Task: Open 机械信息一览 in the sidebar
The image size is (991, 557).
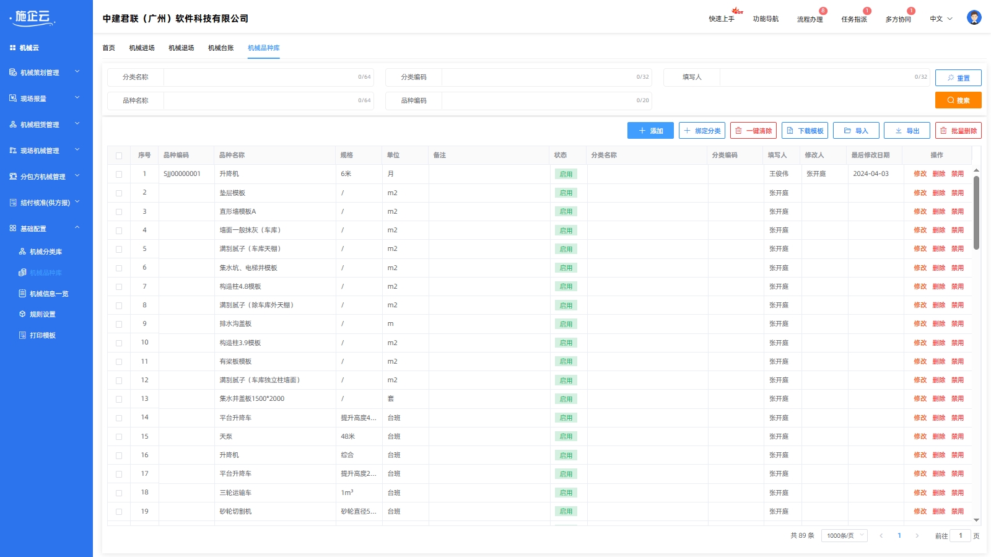Action: click(x=48, y=294)
